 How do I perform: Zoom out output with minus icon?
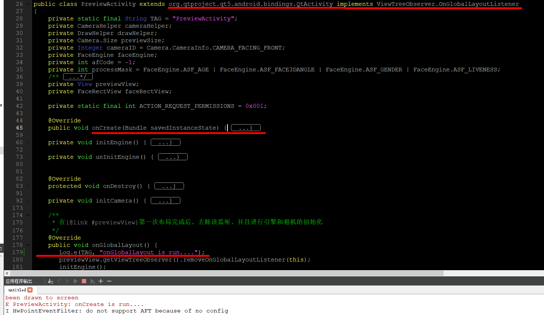pyautogui.click(x=109, y=281)
